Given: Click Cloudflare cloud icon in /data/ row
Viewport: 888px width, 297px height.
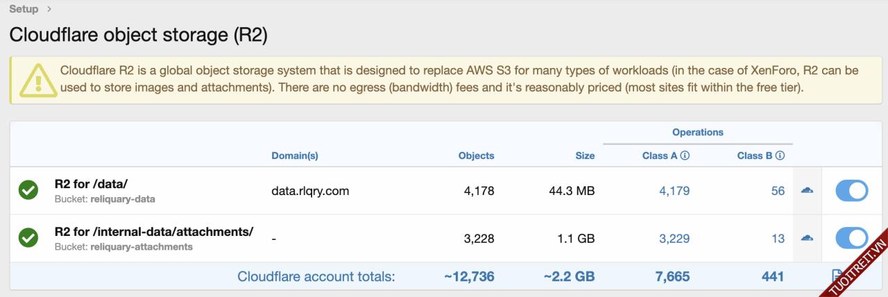Looking at the screenshot, I should [807, 191].
